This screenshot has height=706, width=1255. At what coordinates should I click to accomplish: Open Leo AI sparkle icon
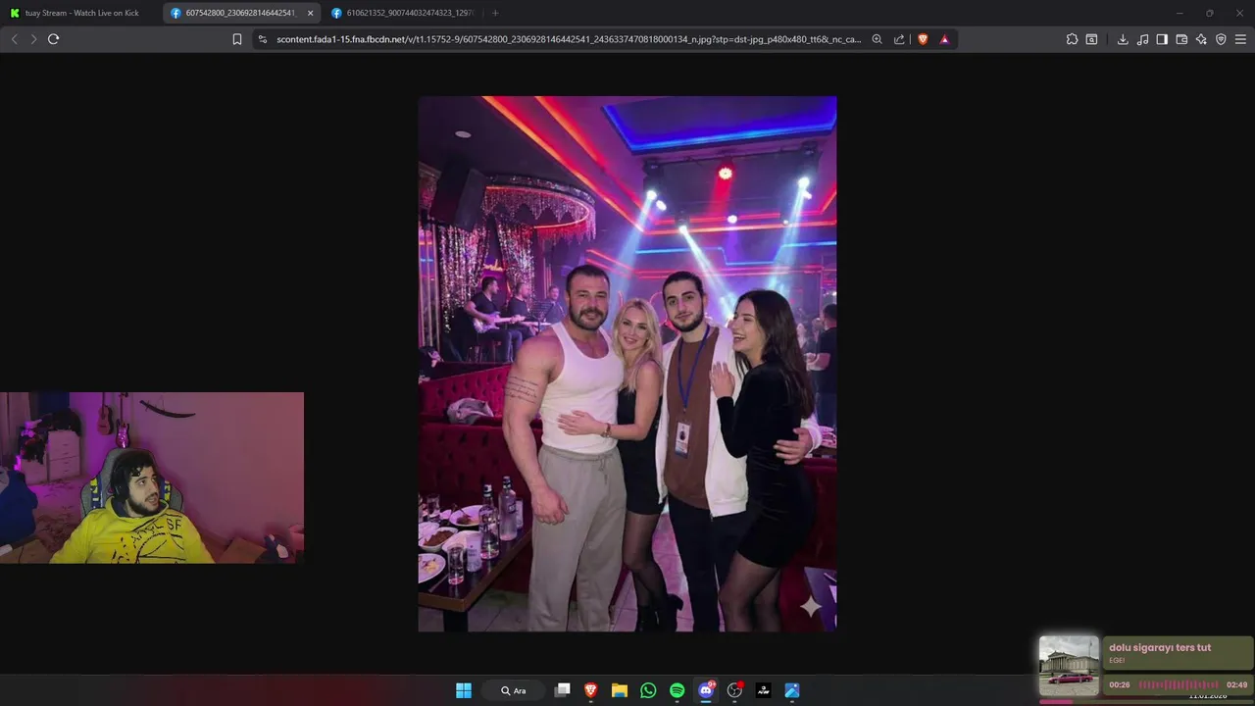pos(1201,39)
